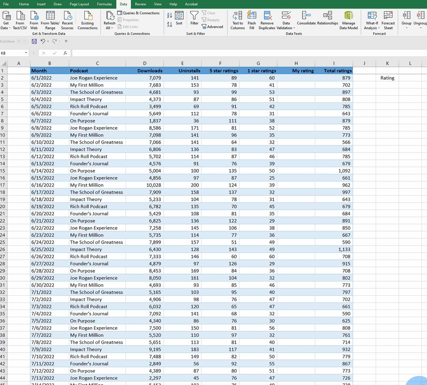Create a Forecast Sheet
This screenshot has width=427, height=385.
click(388, 20)
